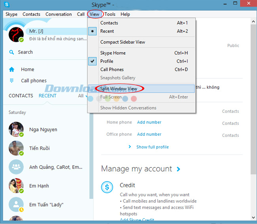The image size is (257, 224).
Task: Click the contact list scrollbar
Action: (91, 156)
